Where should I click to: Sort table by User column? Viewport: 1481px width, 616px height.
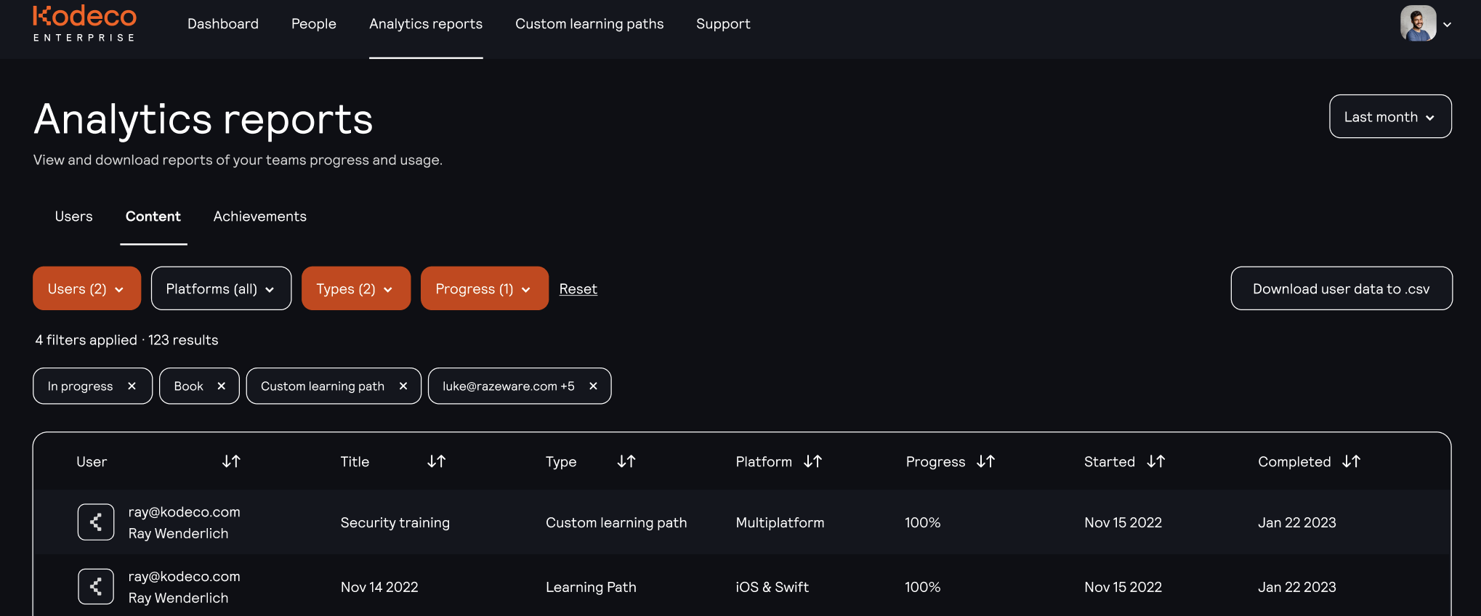[231, 461]
